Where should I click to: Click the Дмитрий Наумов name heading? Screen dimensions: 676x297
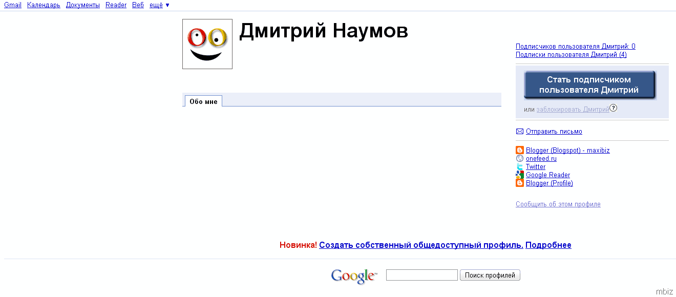(324, 31)
